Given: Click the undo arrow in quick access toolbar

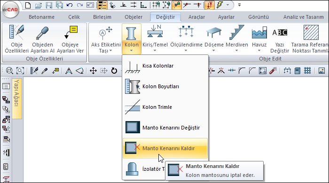Looking at the screenshot, I should tap(70, 5).
